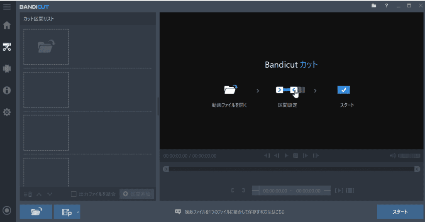Click the panel splitter handle
Screen dimensions: 425x222
[x=158, y=106]
